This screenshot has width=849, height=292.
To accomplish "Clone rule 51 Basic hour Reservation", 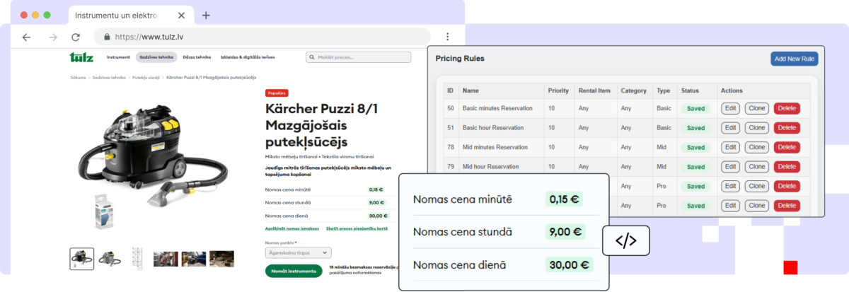I will point(757,128).
